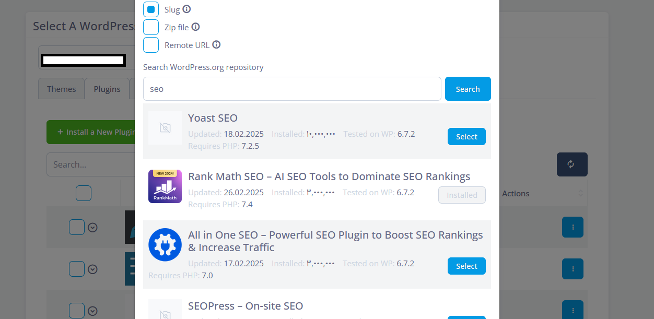The width and height of the screenshot is (654, 319).
Task: Click the Yoast SEO title text
Action: click(213, 118)
